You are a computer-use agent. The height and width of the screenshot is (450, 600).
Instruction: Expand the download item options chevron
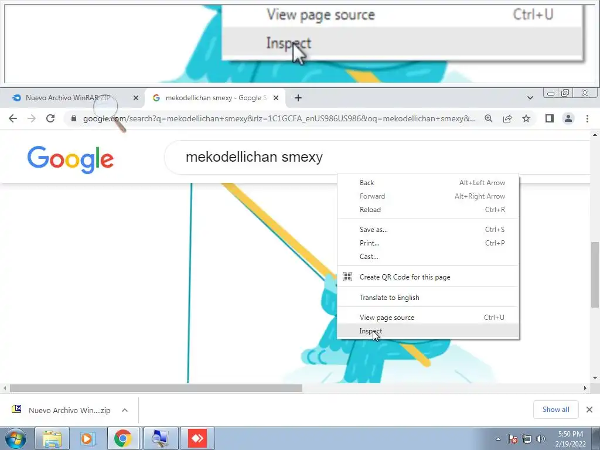coord(125,410)
